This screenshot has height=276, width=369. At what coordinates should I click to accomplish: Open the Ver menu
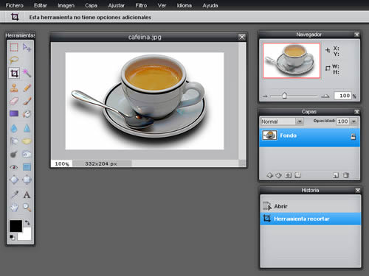(162, 5)
